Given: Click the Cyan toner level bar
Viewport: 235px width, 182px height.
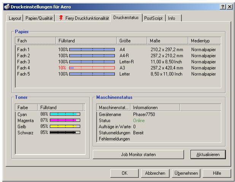Looking at the screenshot, I should 65,114.
